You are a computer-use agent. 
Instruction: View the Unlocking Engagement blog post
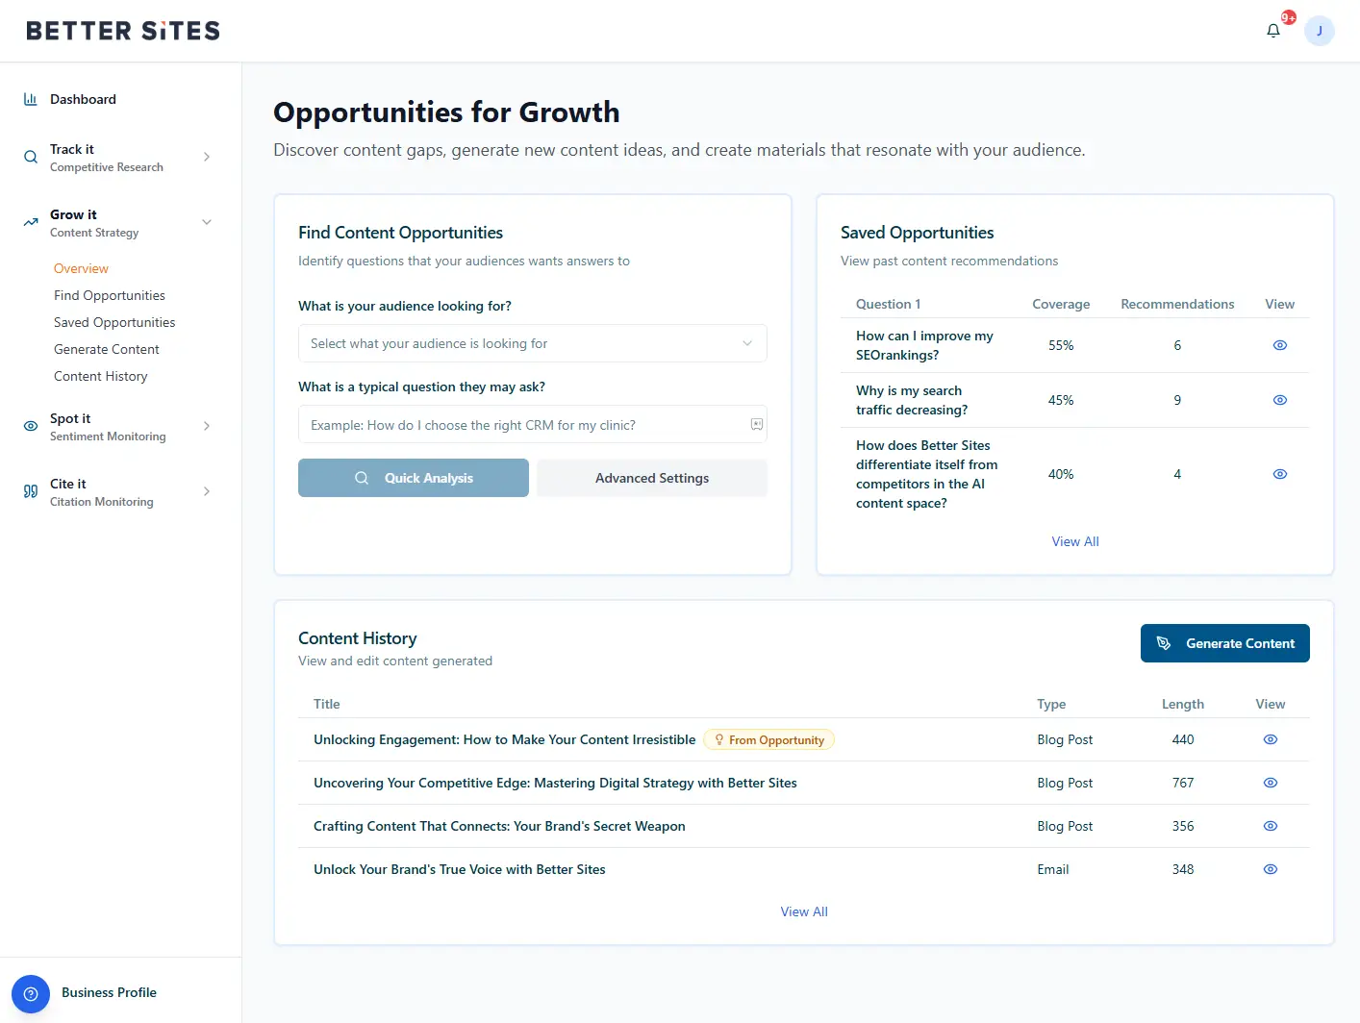click(1270, 739)
